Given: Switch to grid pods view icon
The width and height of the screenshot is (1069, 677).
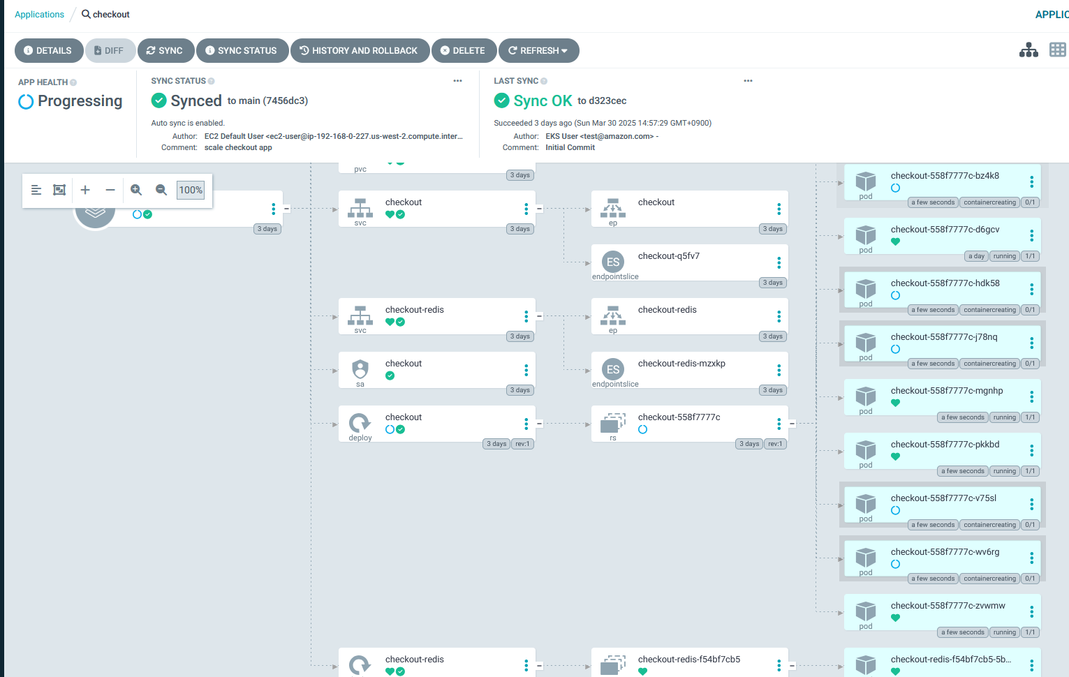Looking at the screenshot, I should click(1058, 50).
